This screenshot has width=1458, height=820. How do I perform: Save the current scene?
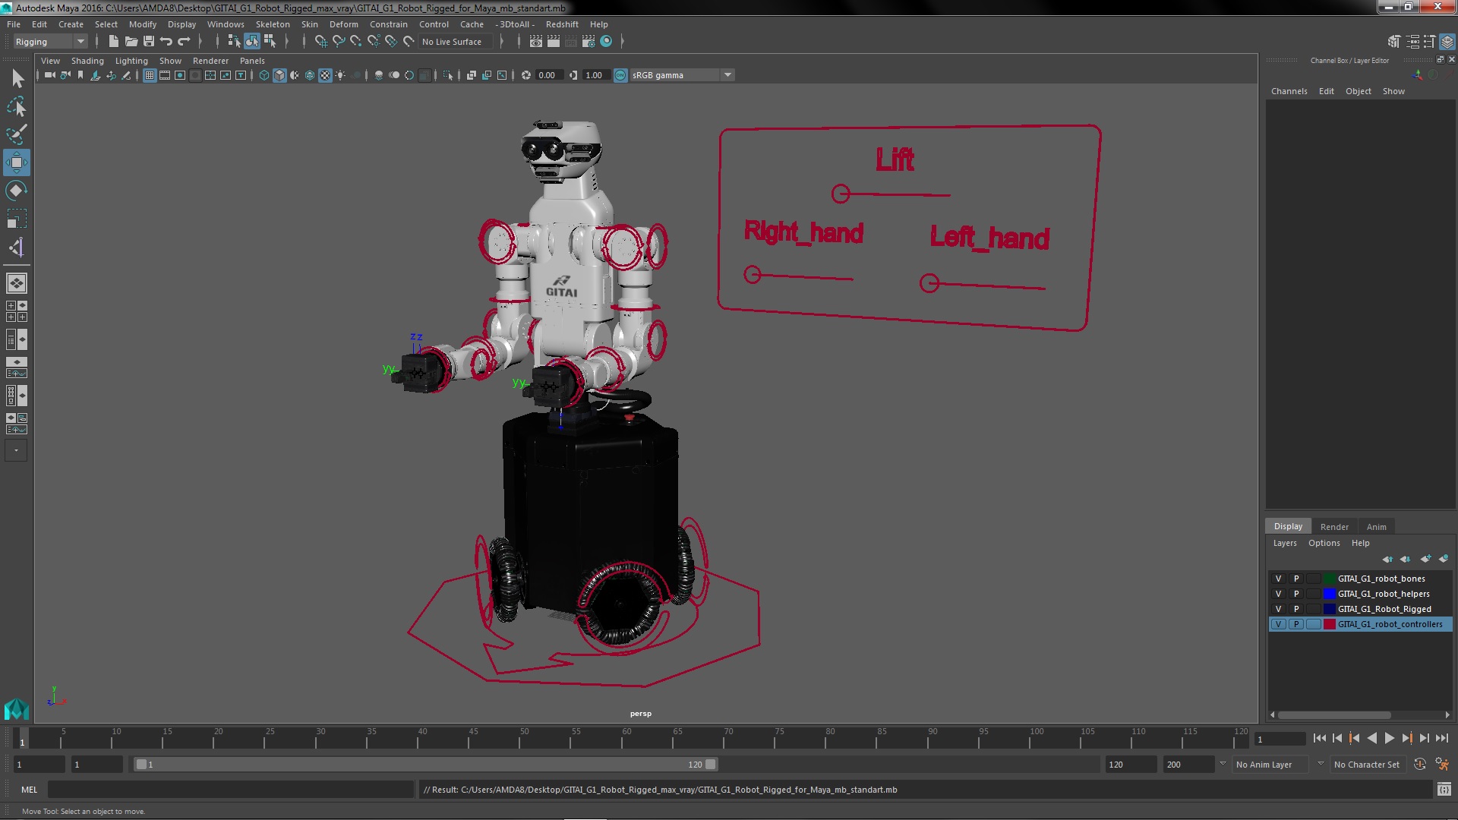(x=149, y=42)
